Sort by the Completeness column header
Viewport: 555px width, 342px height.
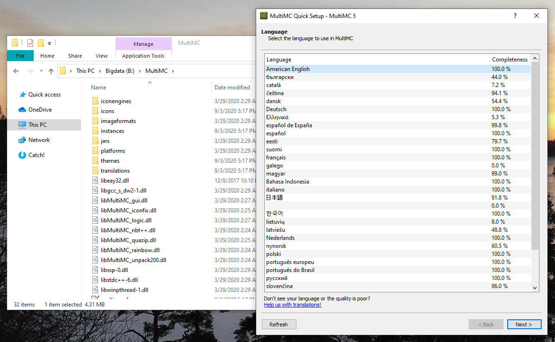click(x=510, y=60)
